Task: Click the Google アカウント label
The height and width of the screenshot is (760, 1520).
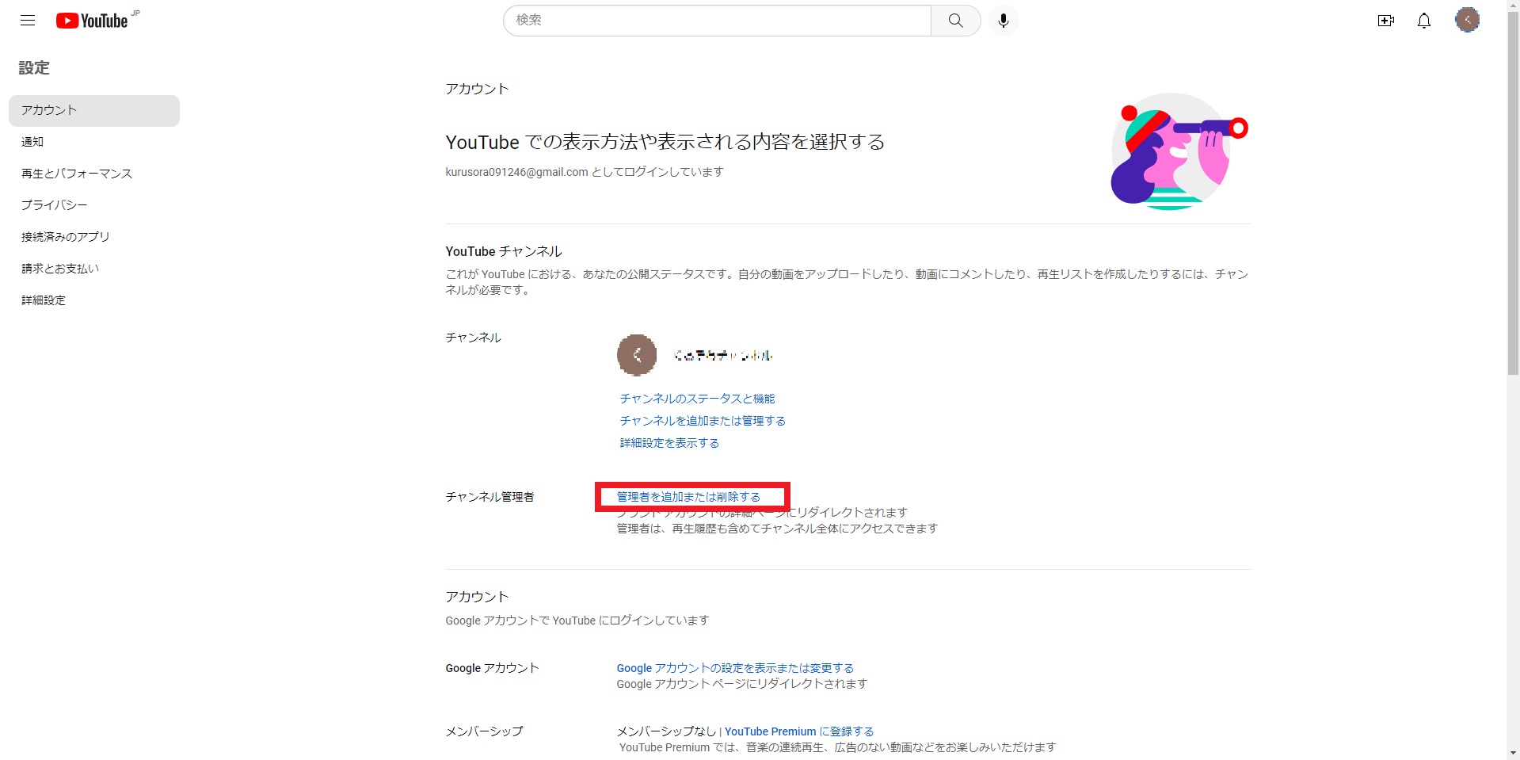Action: [x=492, y=668]
